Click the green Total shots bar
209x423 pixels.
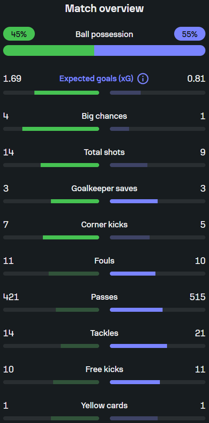70,165
